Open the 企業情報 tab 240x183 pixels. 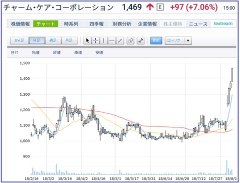(147, 24)
